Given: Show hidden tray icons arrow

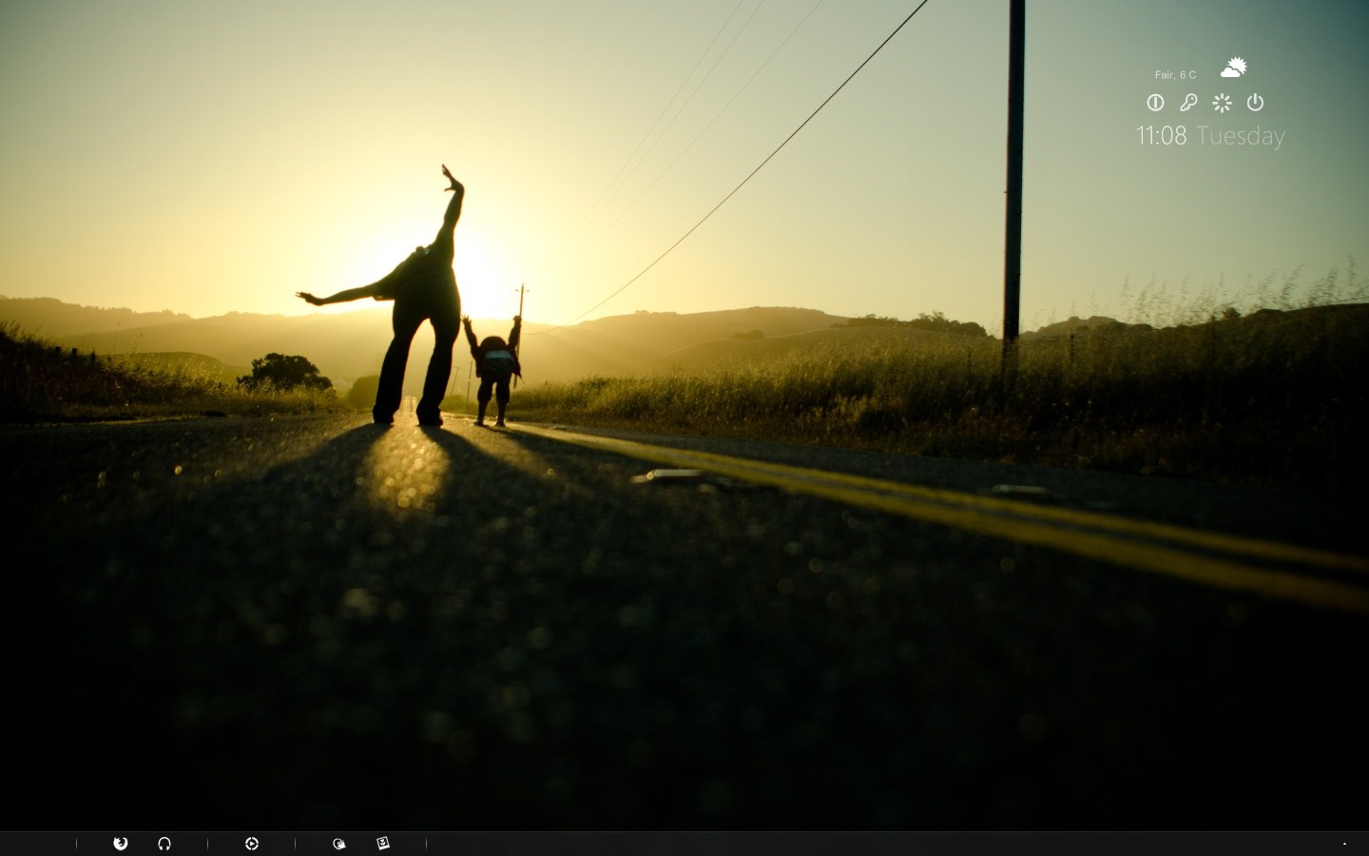Looking at the screenshot, I should (x=1344, y=844).
